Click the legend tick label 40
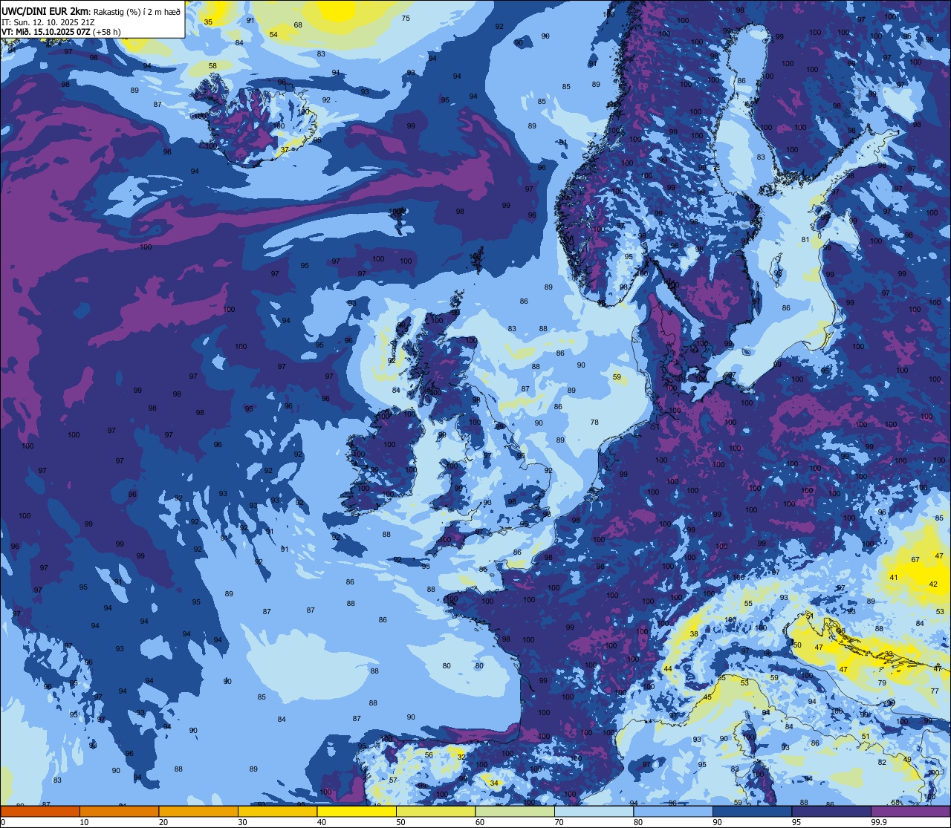Image resolution: width=951 pixels, height=828 pixels. (x=322, y=822)
